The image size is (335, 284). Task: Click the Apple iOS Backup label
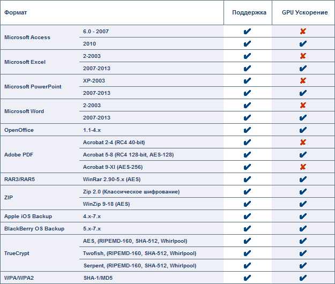(28, 216)
